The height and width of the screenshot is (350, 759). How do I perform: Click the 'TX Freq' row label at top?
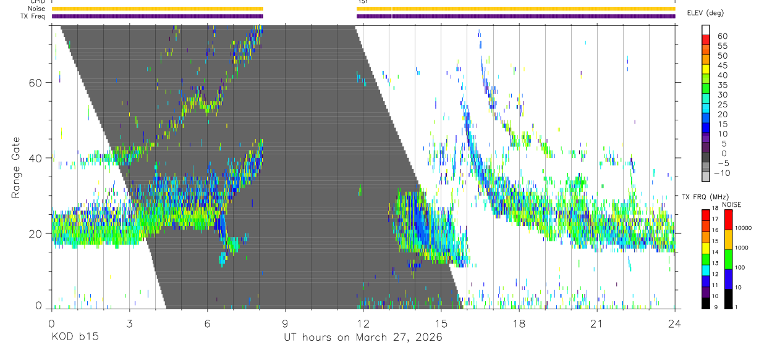point(33,16)
